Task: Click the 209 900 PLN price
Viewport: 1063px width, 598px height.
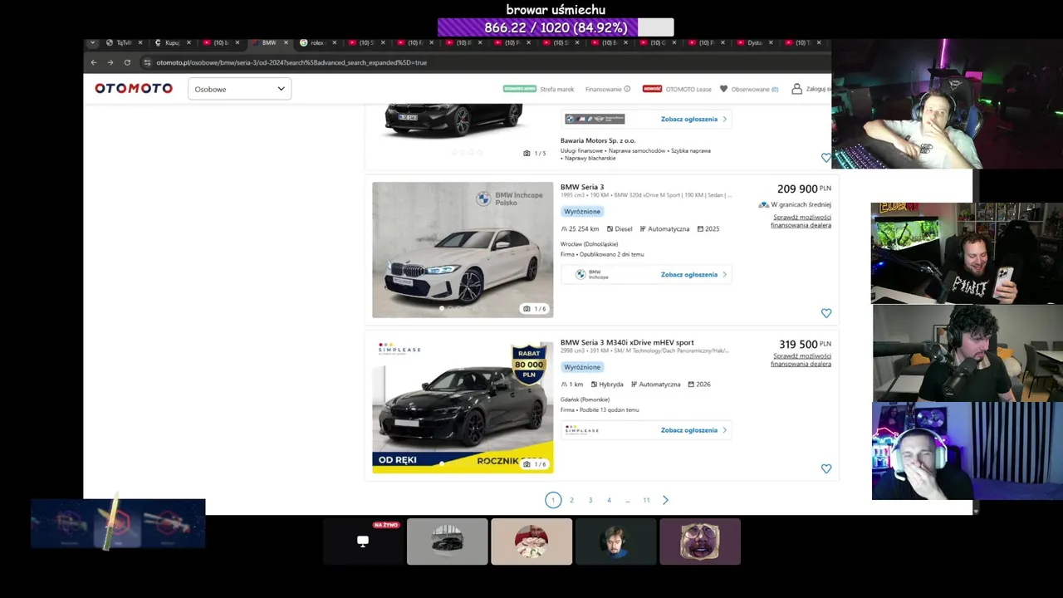Action: click(804, 189)
